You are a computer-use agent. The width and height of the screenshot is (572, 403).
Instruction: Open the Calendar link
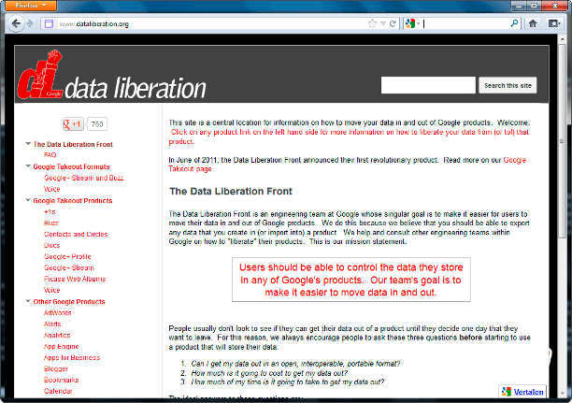click(58, 391)
